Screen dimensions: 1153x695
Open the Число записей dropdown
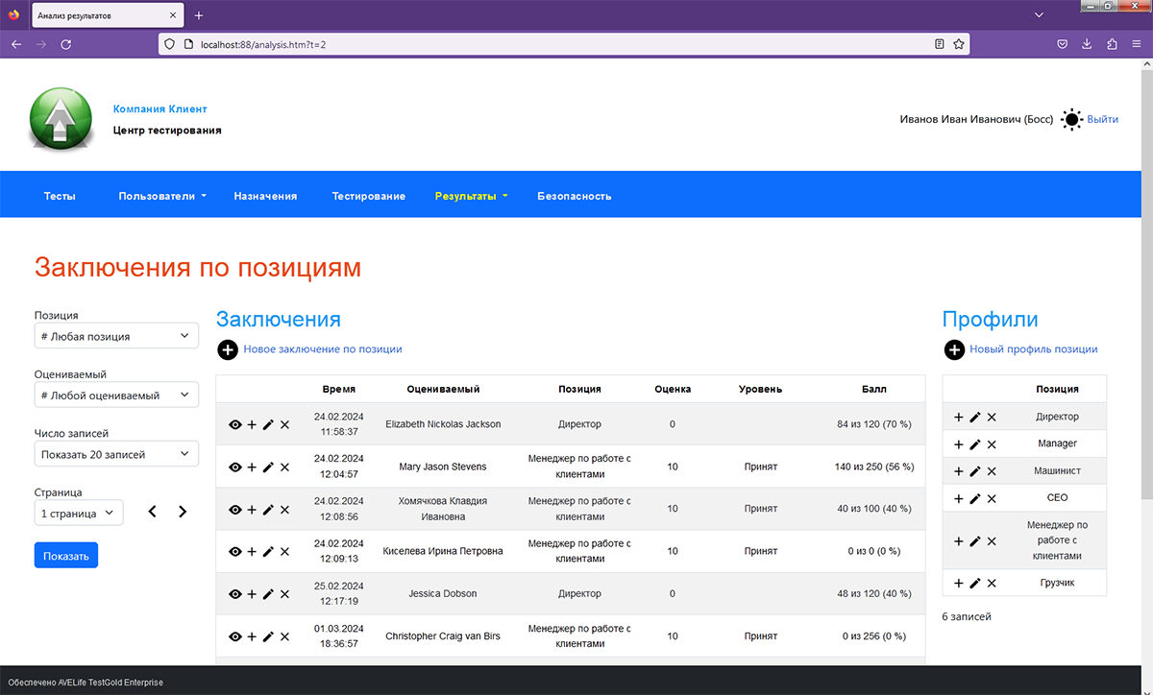coord(116,454)
